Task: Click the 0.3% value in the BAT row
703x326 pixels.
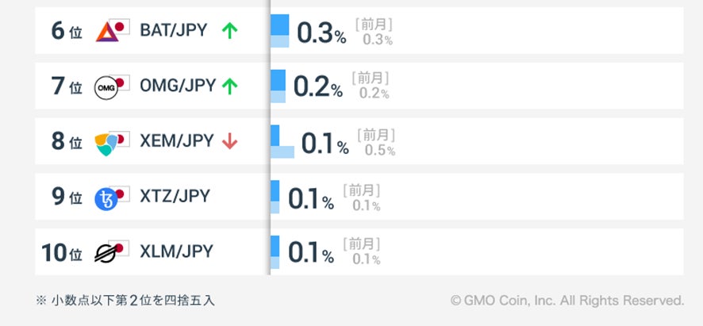Action: coord(321,33)
